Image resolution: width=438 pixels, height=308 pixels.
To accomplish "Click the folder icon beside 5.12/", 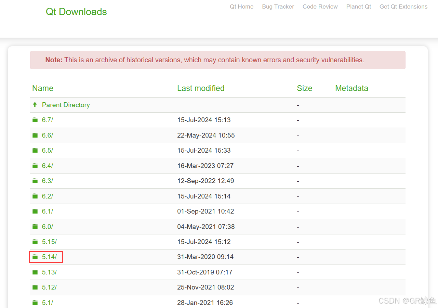I will 35,287.
